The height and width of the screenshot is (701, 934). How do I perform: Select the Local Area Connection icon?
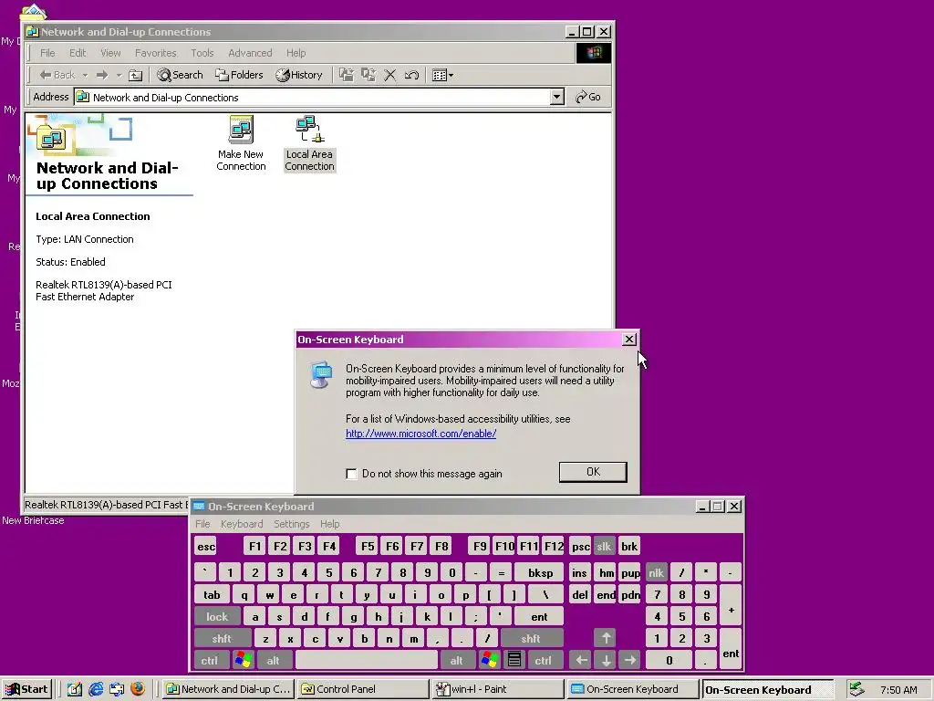309,143
